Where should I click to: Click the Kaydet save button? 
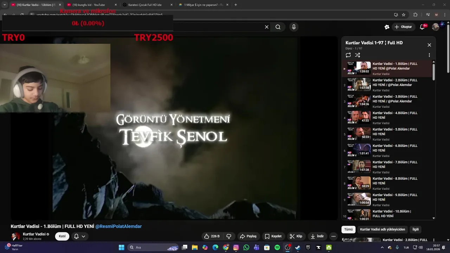[x=273, y=236]
